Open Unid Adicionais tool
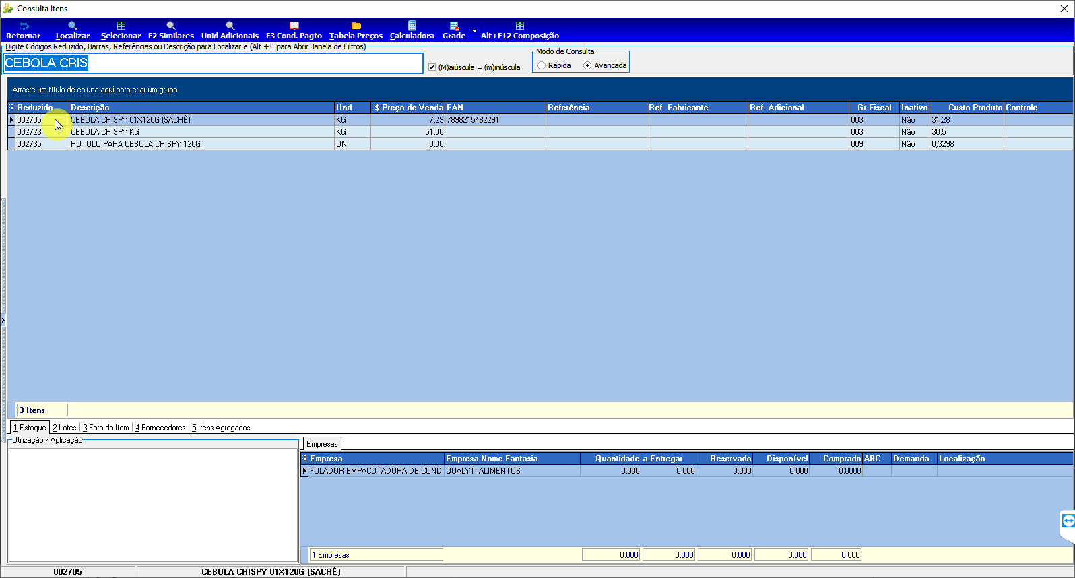This screenshot has width=1075, height=578. (x=230, y=30)
